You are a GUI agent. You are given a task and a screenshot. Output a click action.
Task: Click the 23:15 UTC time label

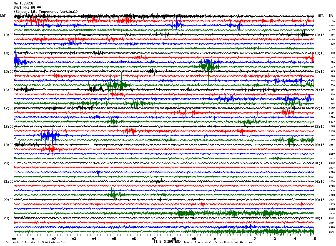click(x=320, y=127)
